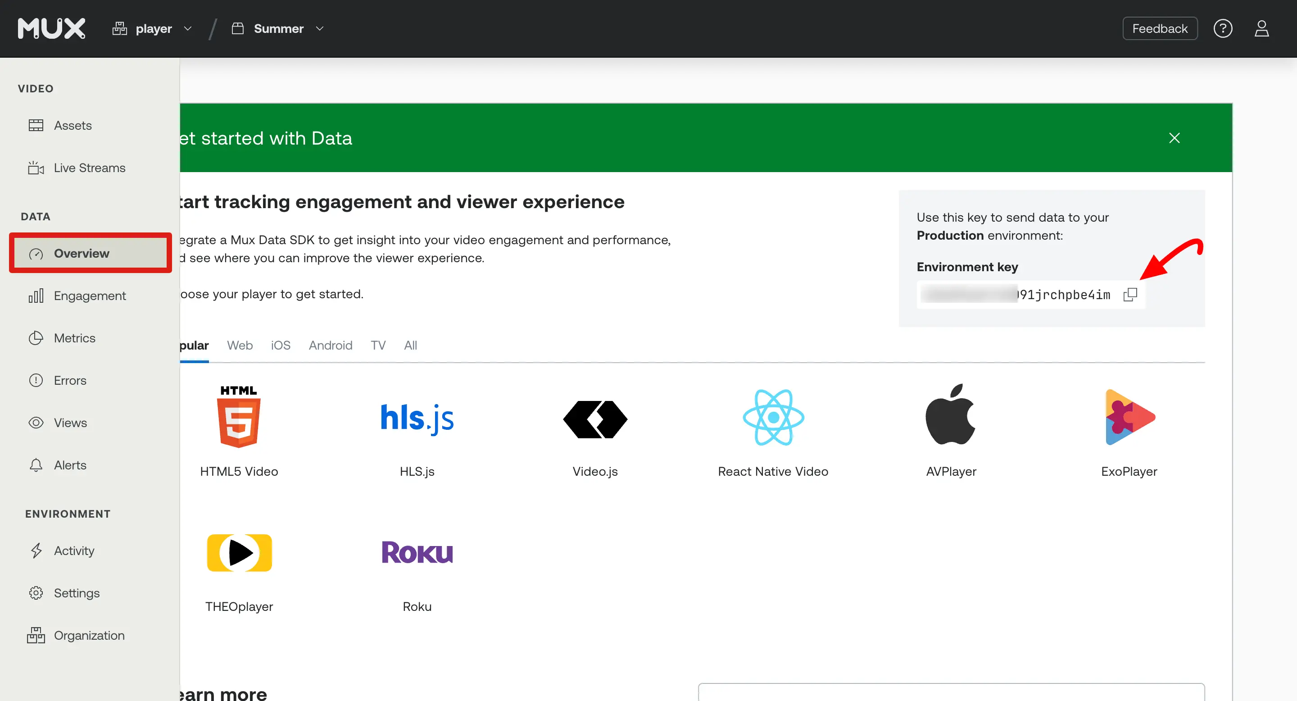Click the Alerts bell icon
The width and height of the screenshot is (1297, 701).
36,465
